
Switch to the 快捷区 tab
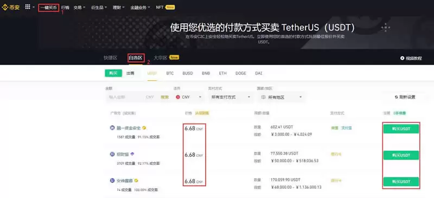(x=111, y=58)
